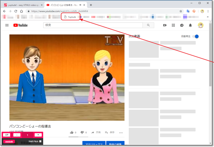Image resolution: width=214 pixels, height=147 pixels.
Task: Open the YouTube hamburger guide menu
Action: click(x=7, y=25)
